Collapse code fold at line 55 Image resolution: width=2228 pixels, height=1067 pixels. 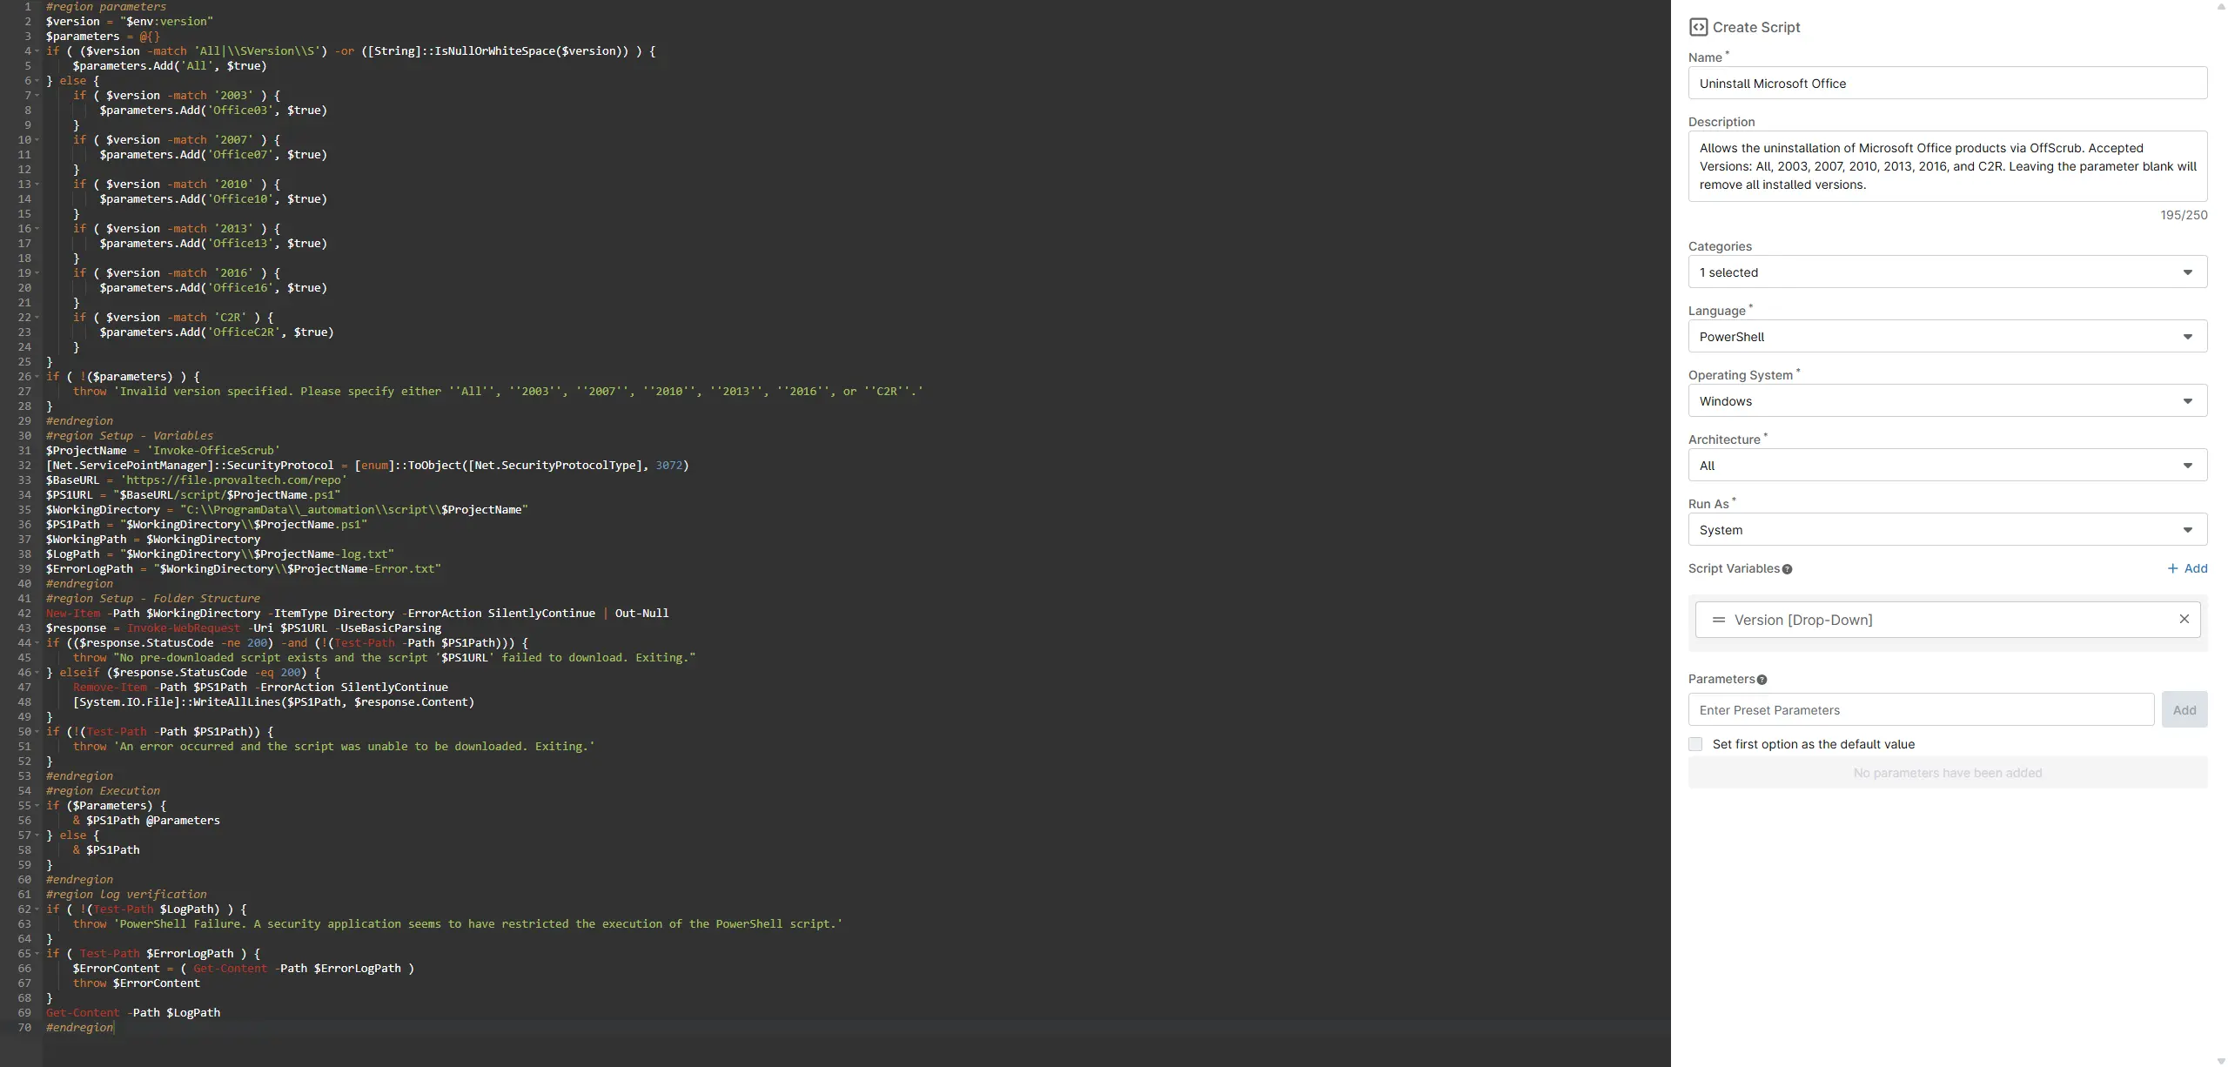[37, 806]
